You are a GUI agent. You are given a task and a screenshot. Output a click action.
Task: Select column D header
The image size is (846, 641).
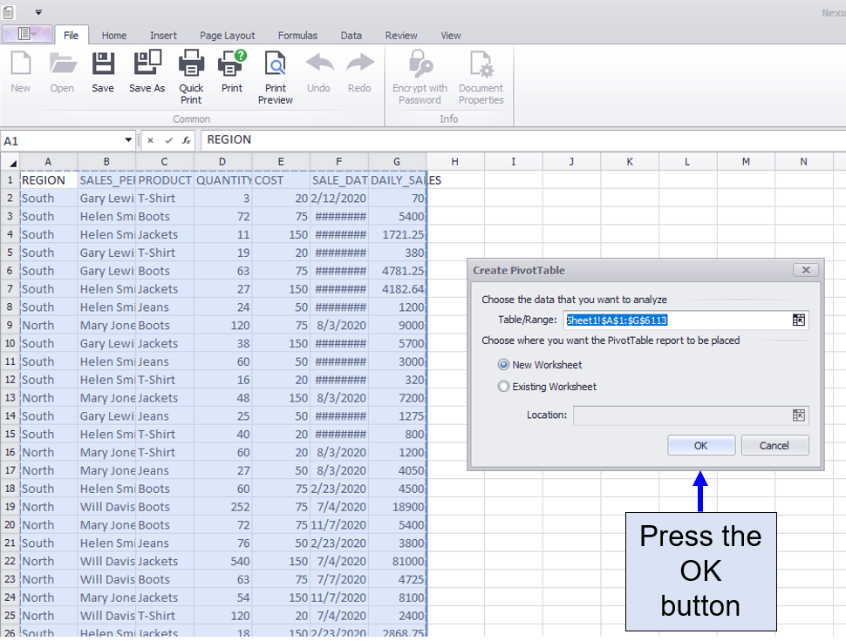click(222, 161)
